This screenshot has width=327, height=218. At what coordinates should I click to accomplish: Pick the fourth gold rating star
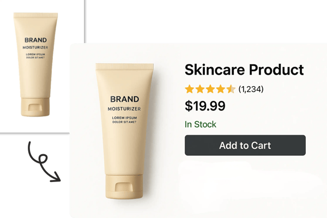(x=221, y=89)
